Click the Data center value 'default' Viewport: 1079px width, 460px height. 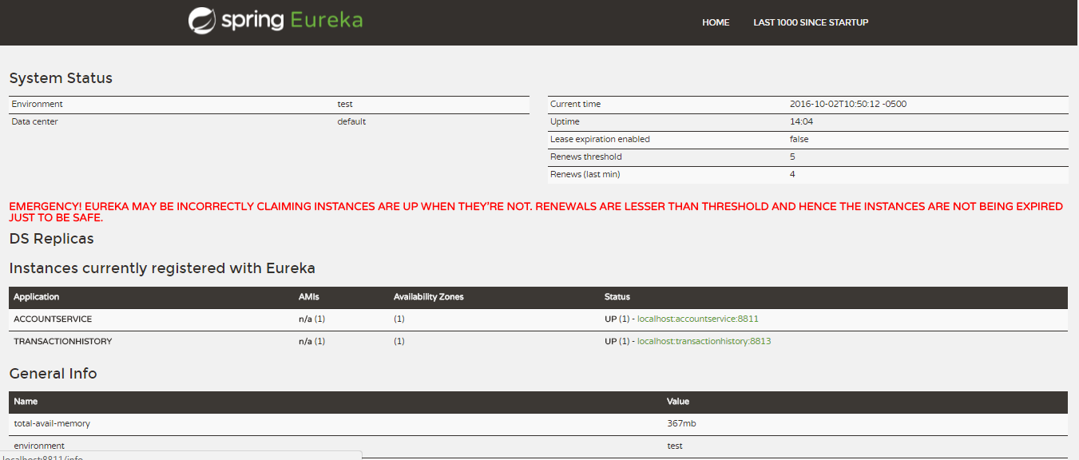351,121
